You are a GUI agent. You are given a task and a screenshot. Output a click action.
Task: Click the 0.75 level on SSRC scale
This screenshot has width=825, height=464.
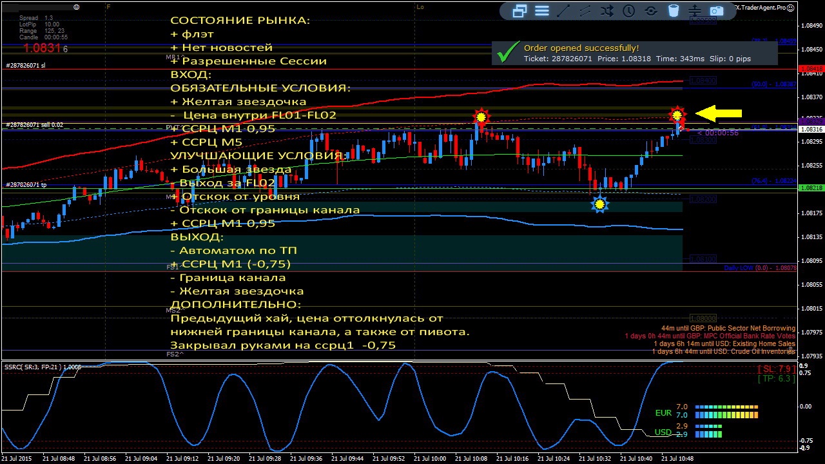(805, 372)
